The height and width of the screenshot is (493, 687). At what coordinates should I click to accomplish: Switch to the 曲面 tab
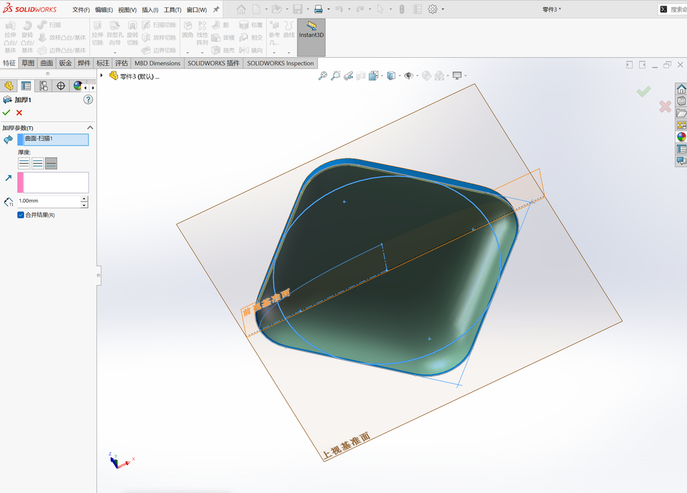tap(47, 63)
